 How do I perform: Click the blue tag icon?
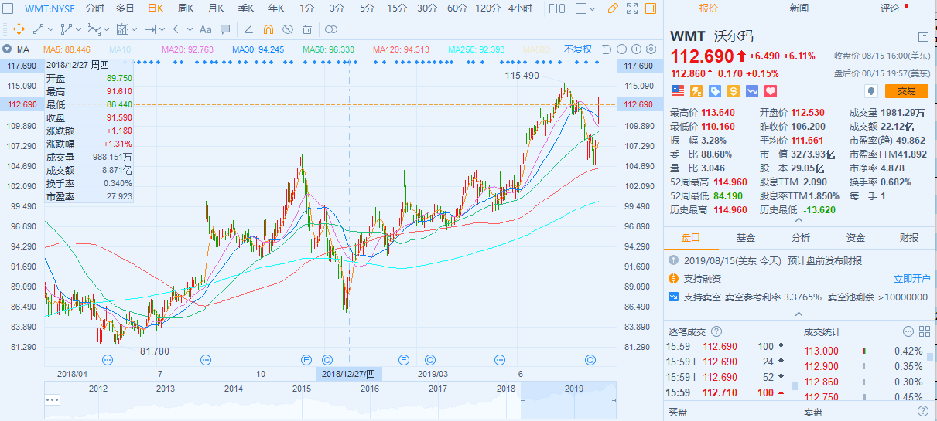click(x=715, y=91)
